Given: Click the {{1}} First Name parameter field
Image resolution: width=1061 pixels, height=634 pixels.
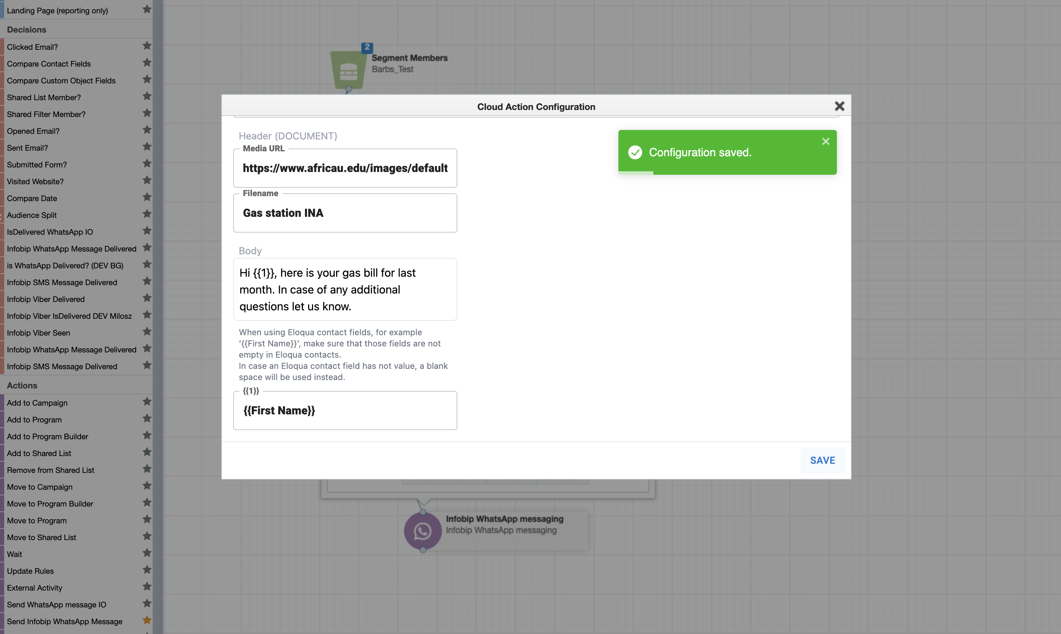Looking at the screenshot, I should [345, 411].
